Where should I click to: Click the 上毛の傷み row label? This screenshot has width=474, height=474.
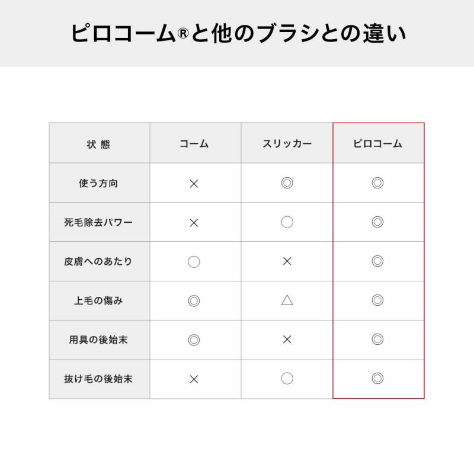(98, 300)
